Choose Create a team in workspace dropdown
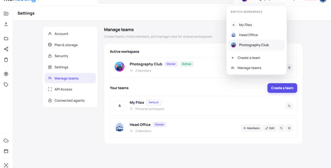 pyautogui.click(x=257, y=57)
